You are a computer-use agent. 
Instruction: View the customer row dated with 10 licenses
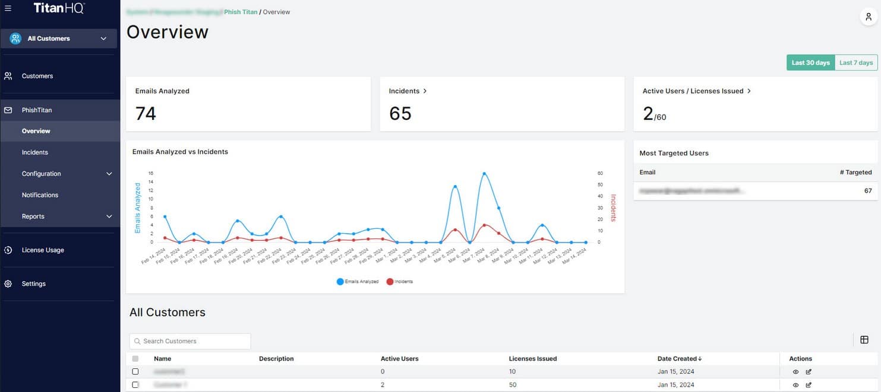(795, 372)
